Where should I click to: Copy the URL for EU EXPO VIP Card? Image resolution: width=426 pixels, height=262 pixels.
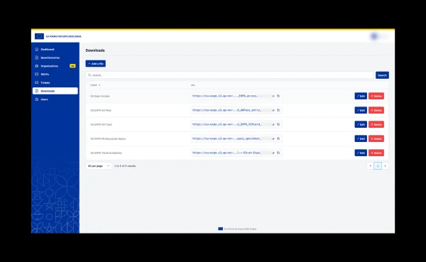[278, 124]
